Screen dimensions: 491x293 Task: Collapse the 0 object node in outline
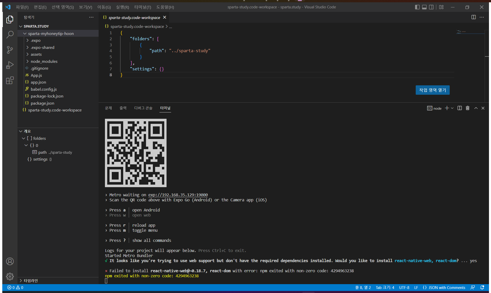tap(26, 145)
